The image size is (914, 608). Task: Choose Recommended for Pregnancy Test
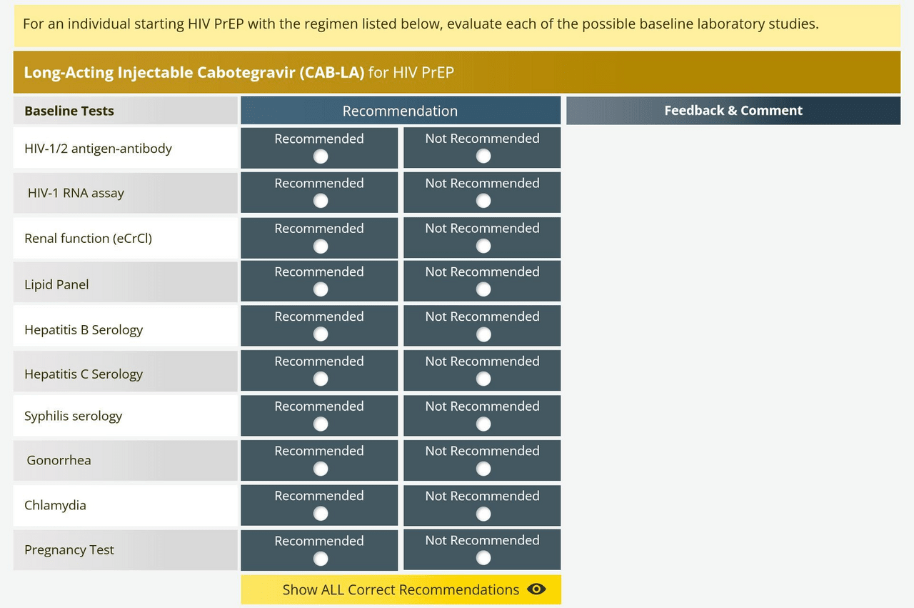pyautogui.click(x=321, y=558)
